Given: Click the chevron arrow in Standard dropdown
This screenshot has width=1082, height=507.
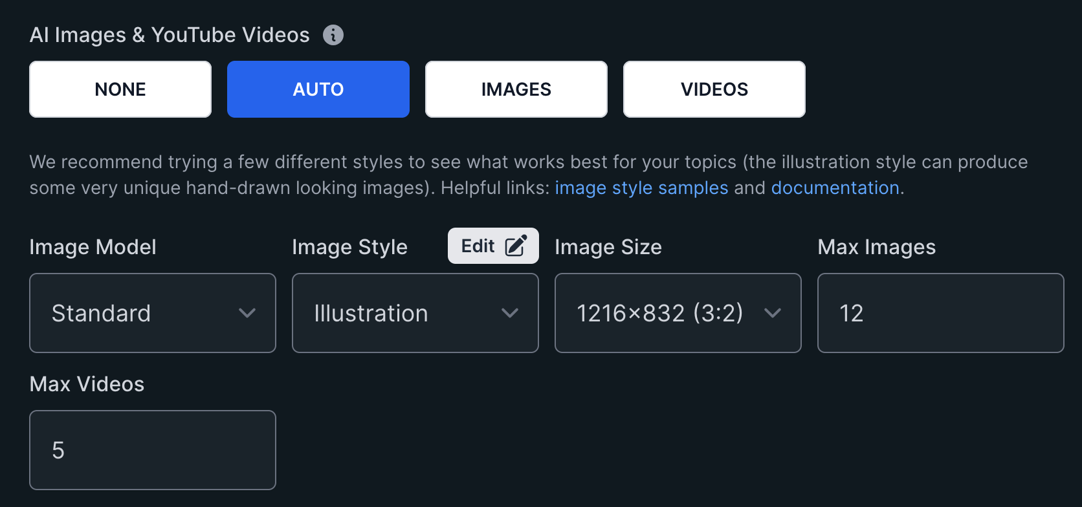Looking at the screenshot, I should [x=247, y=314].
